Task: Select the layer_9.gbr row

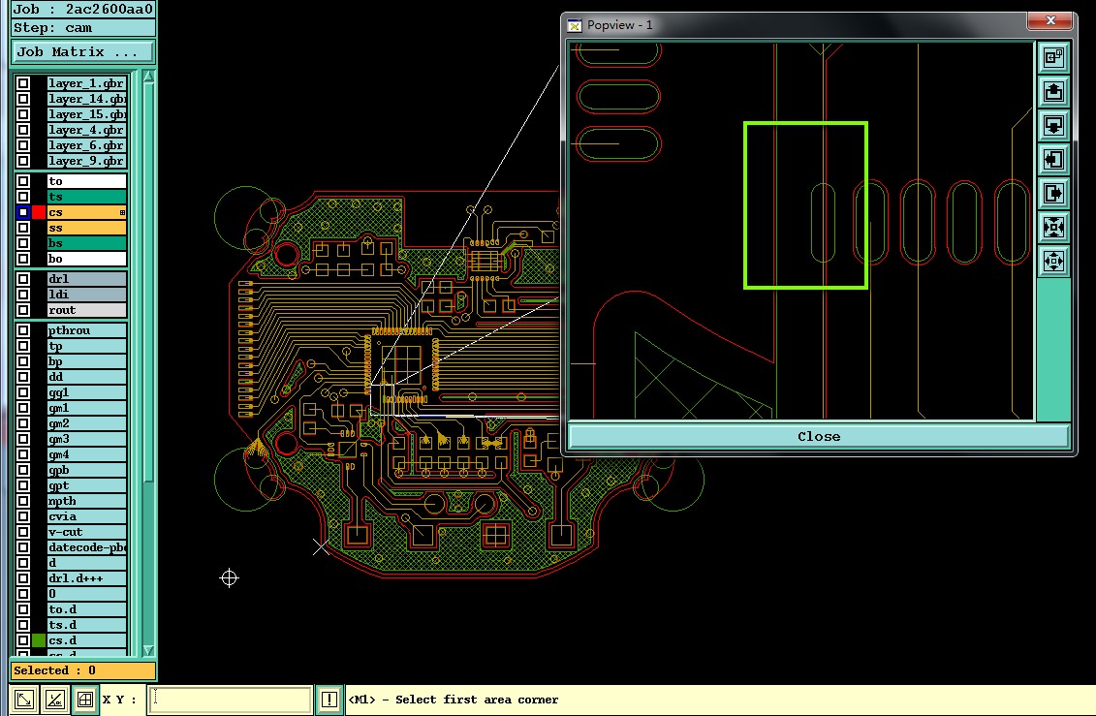Action: pos(86,161)
